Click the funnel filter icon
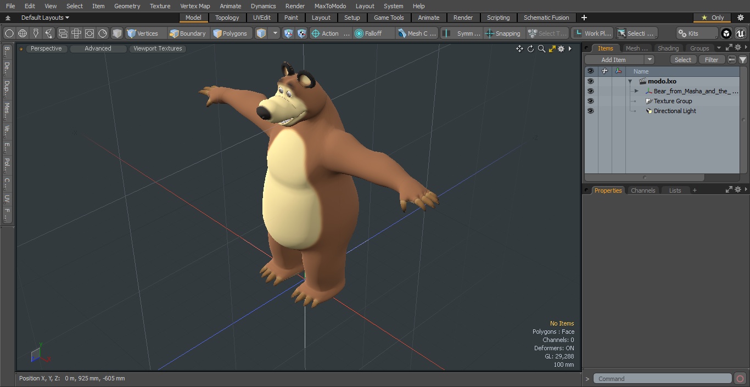Screen dimensions: 750x387 pos(742,60)
